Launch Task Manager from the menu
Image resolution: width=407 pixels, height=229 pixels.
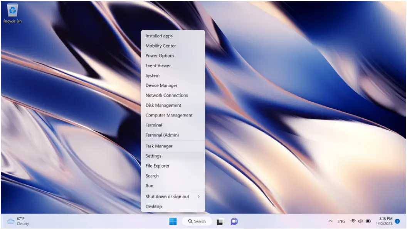tap(158, 146)
